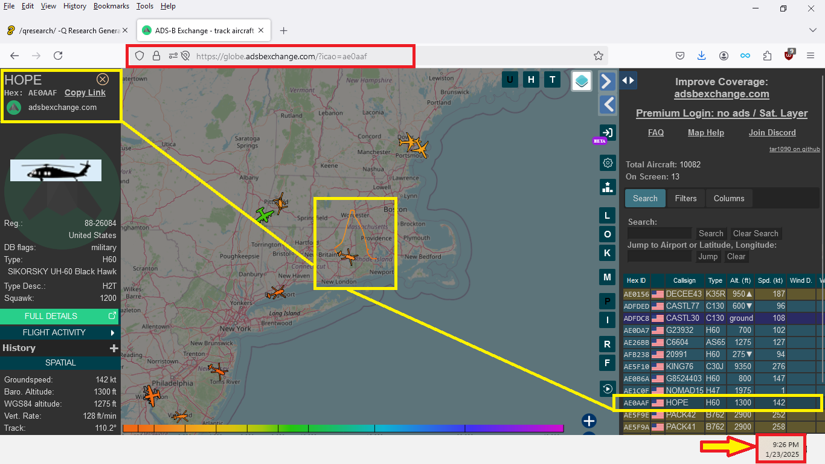Toggle the L map option button
The width and height of the screenshot is (825, 464).
click(x=608, y=216)
